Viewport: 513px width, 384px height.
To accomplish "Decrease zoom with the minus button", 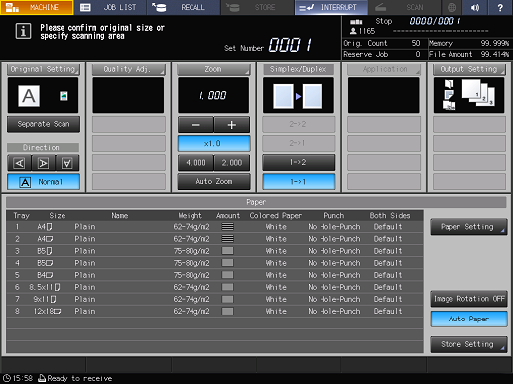I will (195, 125).
